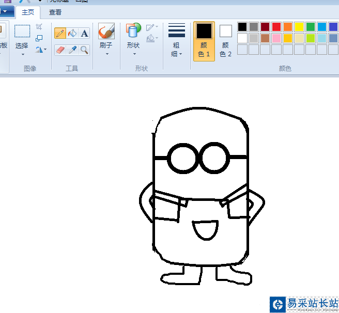Click the dashed rectangle Select tool
This screenshot has height=313, width=339.
(22, 31)
